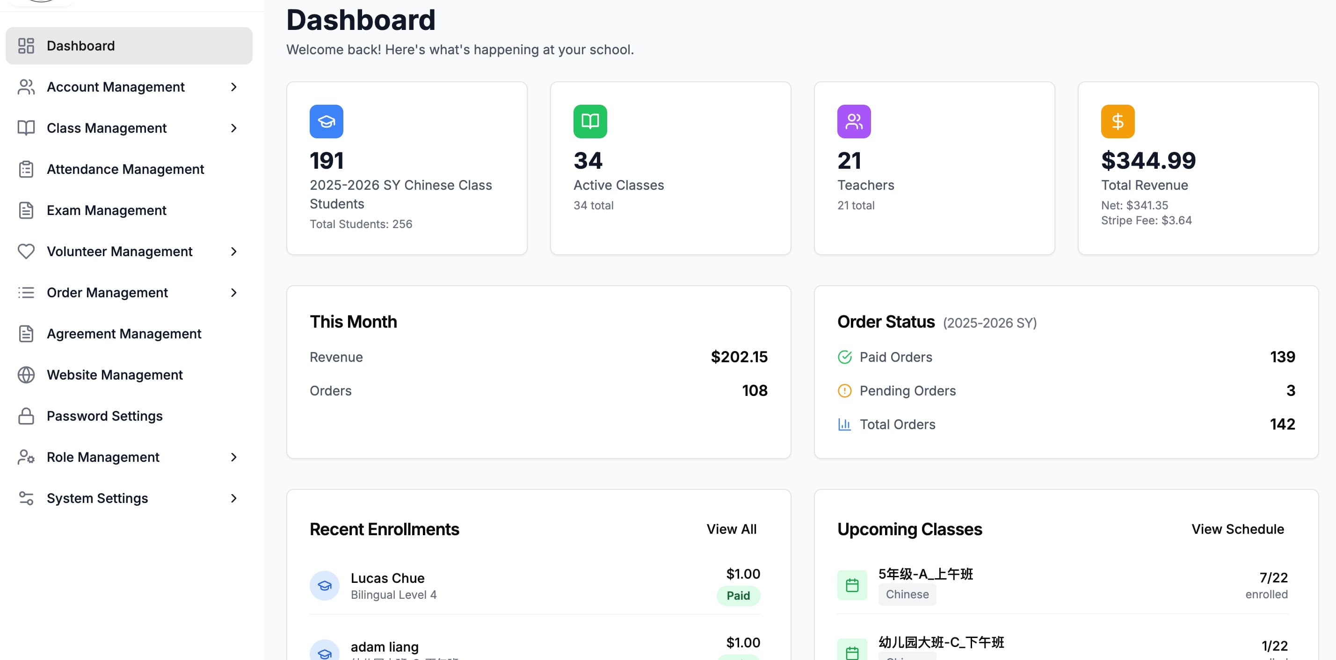1336x660 pixels.
Task: Click the purple Teachers people icon
Action: pyautogui.click(x=854, y=122)
